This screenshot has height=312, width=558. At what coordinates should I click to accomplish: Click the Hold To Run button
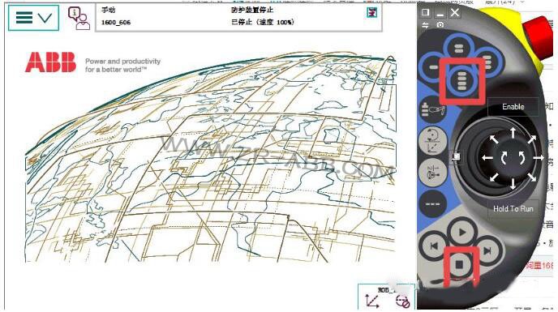(513, 209)
